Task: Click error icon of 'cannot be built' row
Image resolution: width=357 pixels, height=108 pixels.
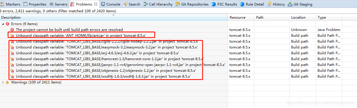Action: pyautogui.click(x=12, y=30)
